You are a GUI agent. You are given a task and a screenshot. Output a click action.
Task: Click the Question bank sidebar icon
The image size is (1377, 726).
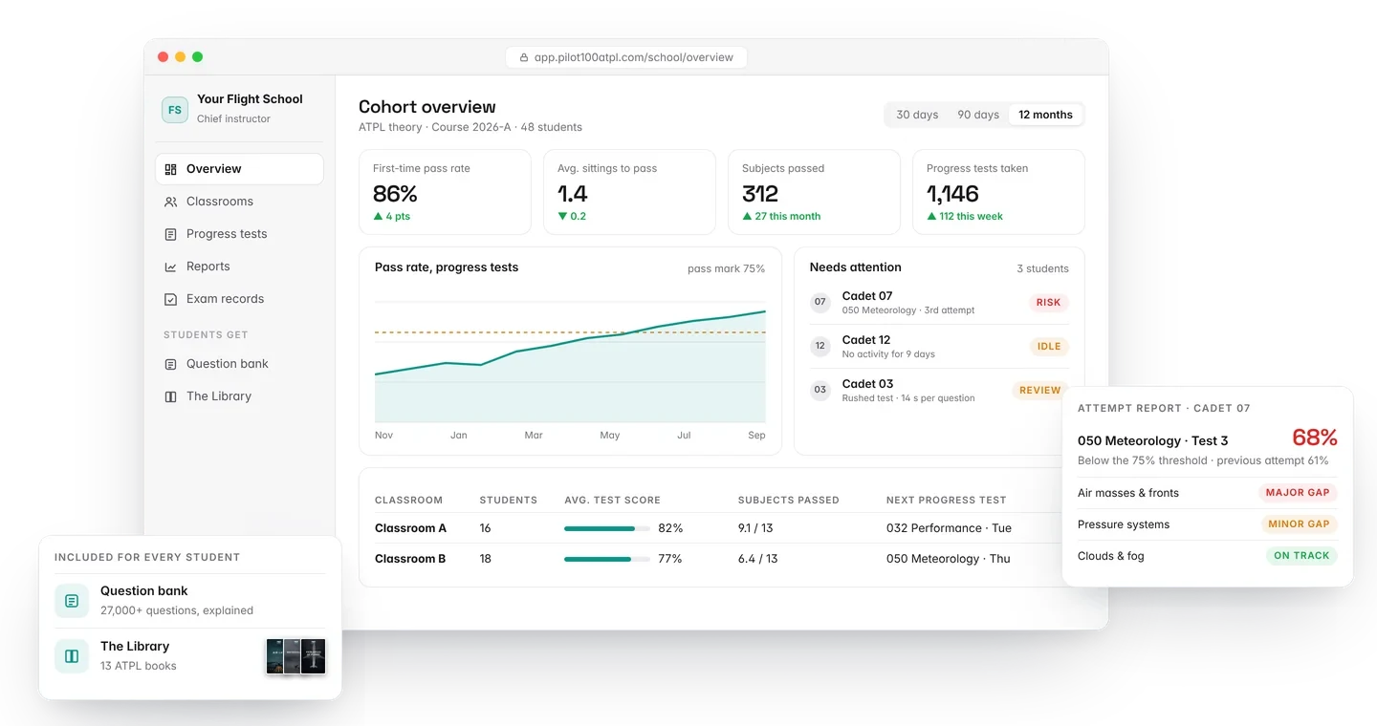[x=170, y=364]
